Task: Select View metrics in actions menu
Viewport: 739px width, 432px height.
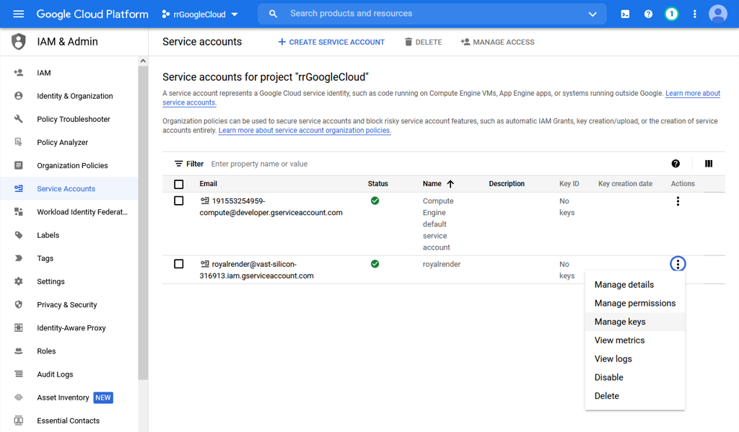Action: pos(635,340)
